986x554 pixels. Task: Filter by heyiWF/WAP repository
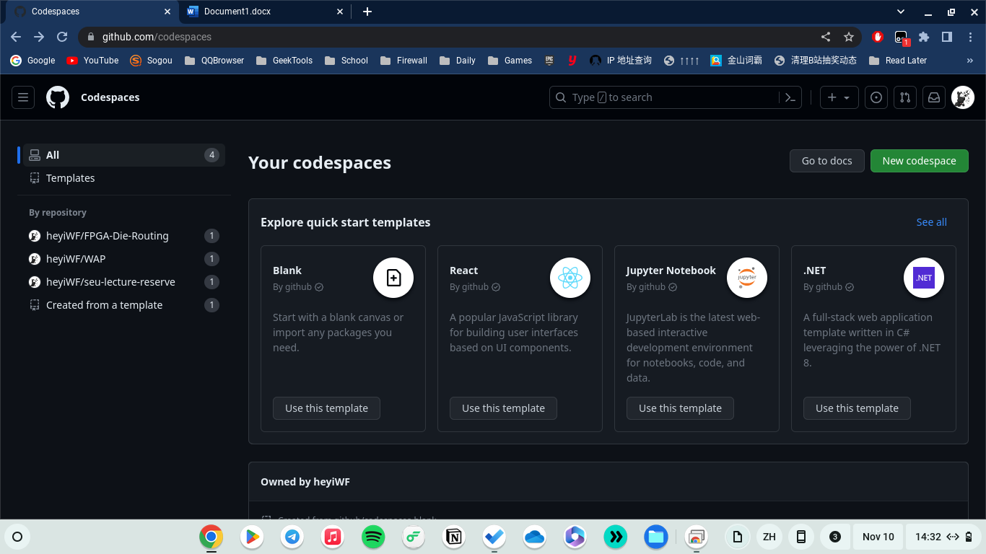[124, 259]
